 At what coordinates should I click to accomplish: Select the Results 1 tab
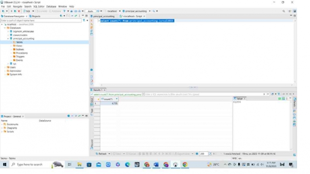pyautogui.click(x=98, y=90)
